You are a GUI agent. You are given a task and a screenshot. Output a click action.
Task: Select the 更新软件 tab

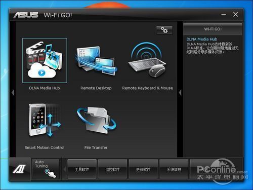coord(143,169)
